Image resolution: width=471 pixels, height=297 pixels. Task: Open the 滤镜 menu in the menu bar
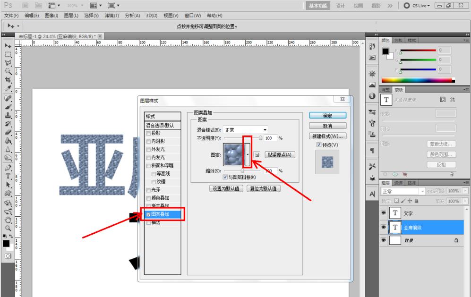coord(111,15)
